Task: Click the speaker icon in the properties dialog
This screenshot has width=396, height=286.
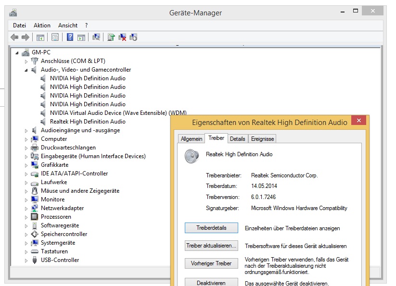Action: click(192, 156)
